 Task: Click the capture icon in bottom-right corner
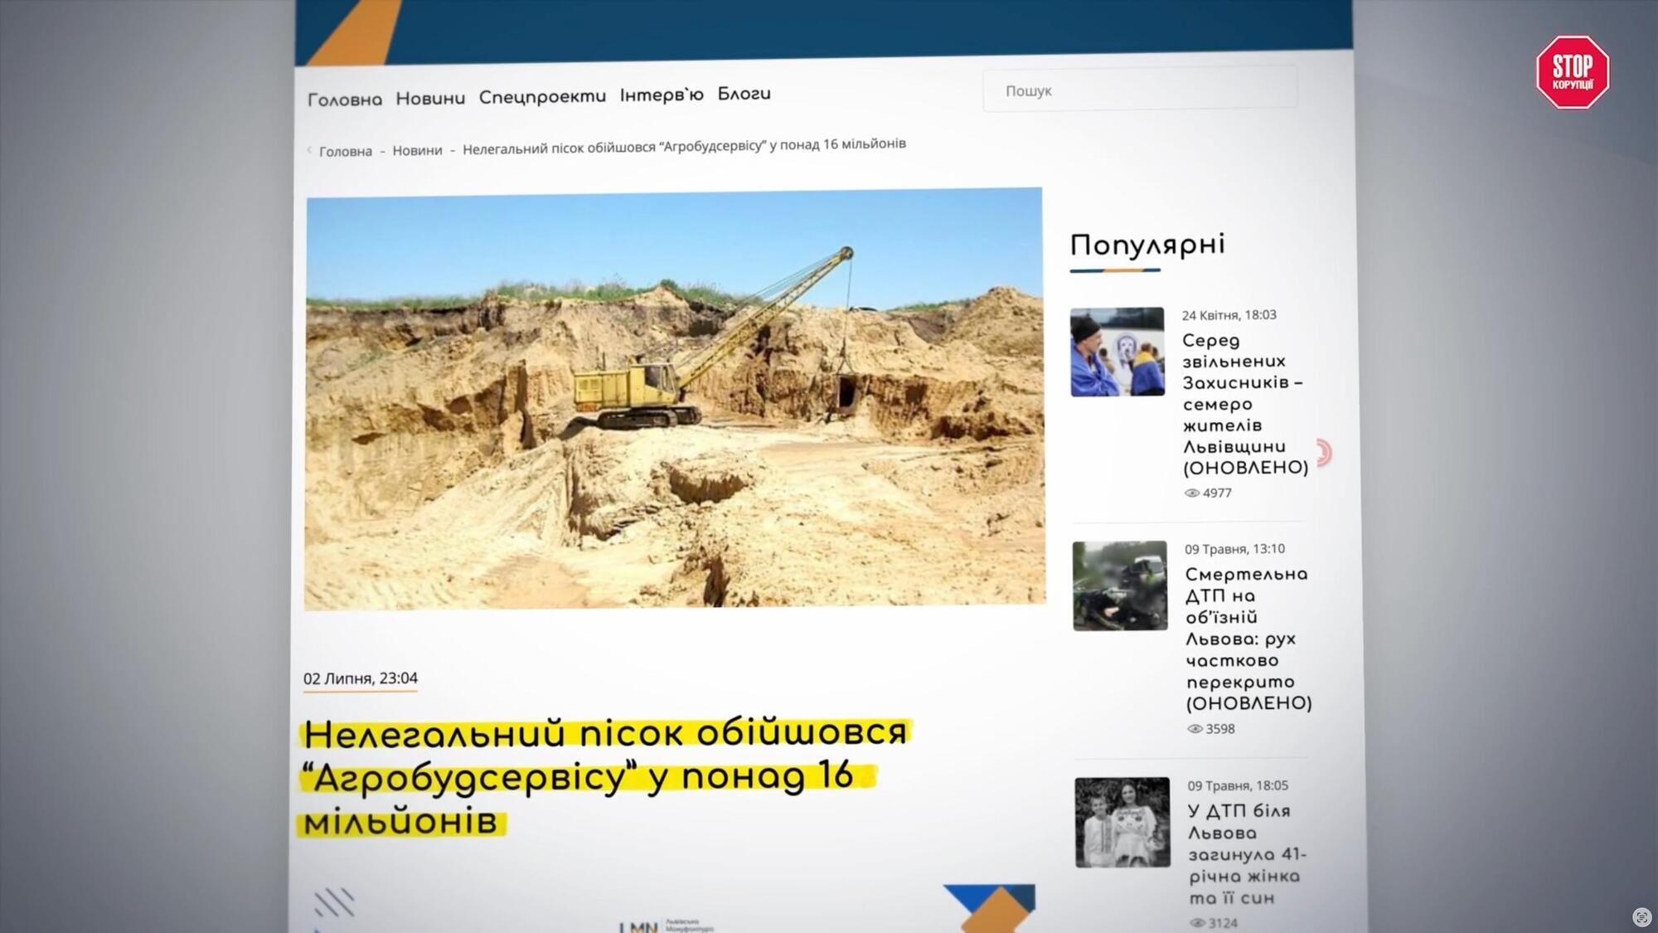tap(1641, 916)
